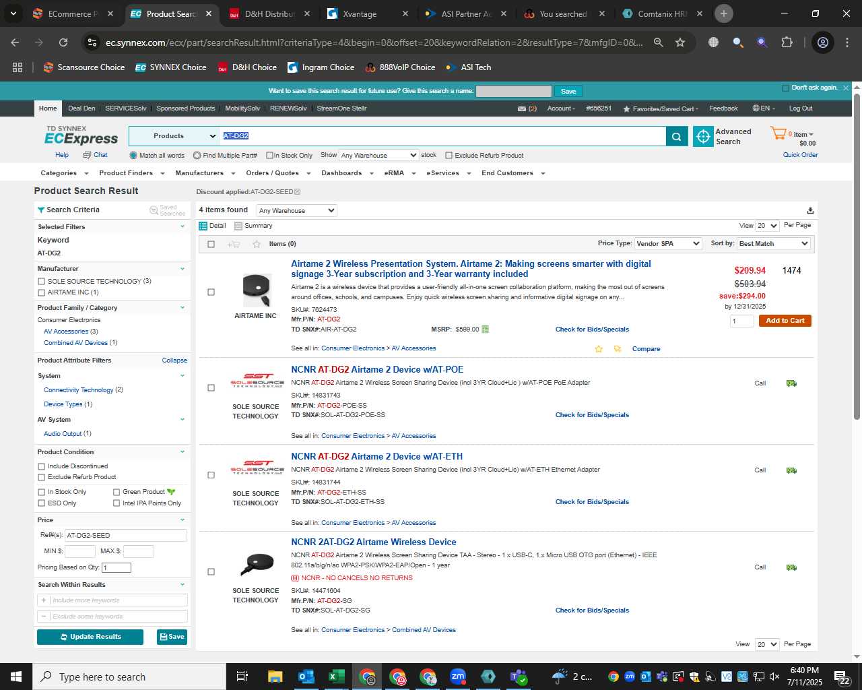The width and height of the screenshot is (862, 690).
Task: Check Include Discontinued option
Action: point(42,466)
